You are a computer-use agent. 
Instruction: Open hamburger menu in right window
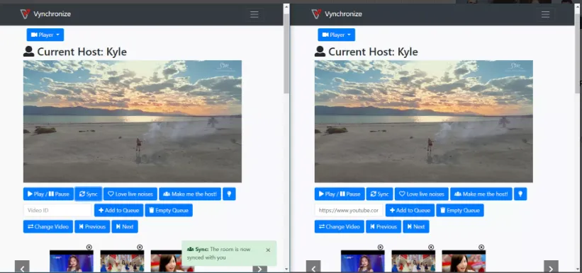click(545, 14)
